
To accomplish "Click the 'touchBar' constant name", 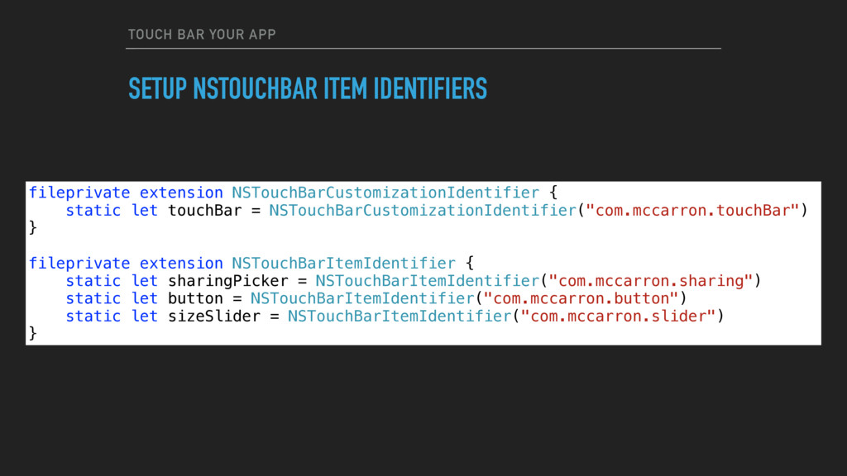I will (205, 211).
